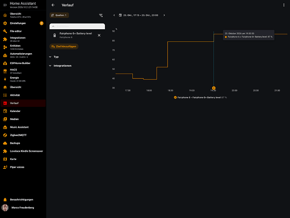This screenshot has width=290, height=218.
Task: Click the 19:30 chart marker dot
Action: 214,88
